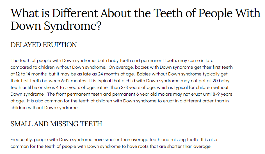Click the word 'Different' in the title

click(75, 13)
